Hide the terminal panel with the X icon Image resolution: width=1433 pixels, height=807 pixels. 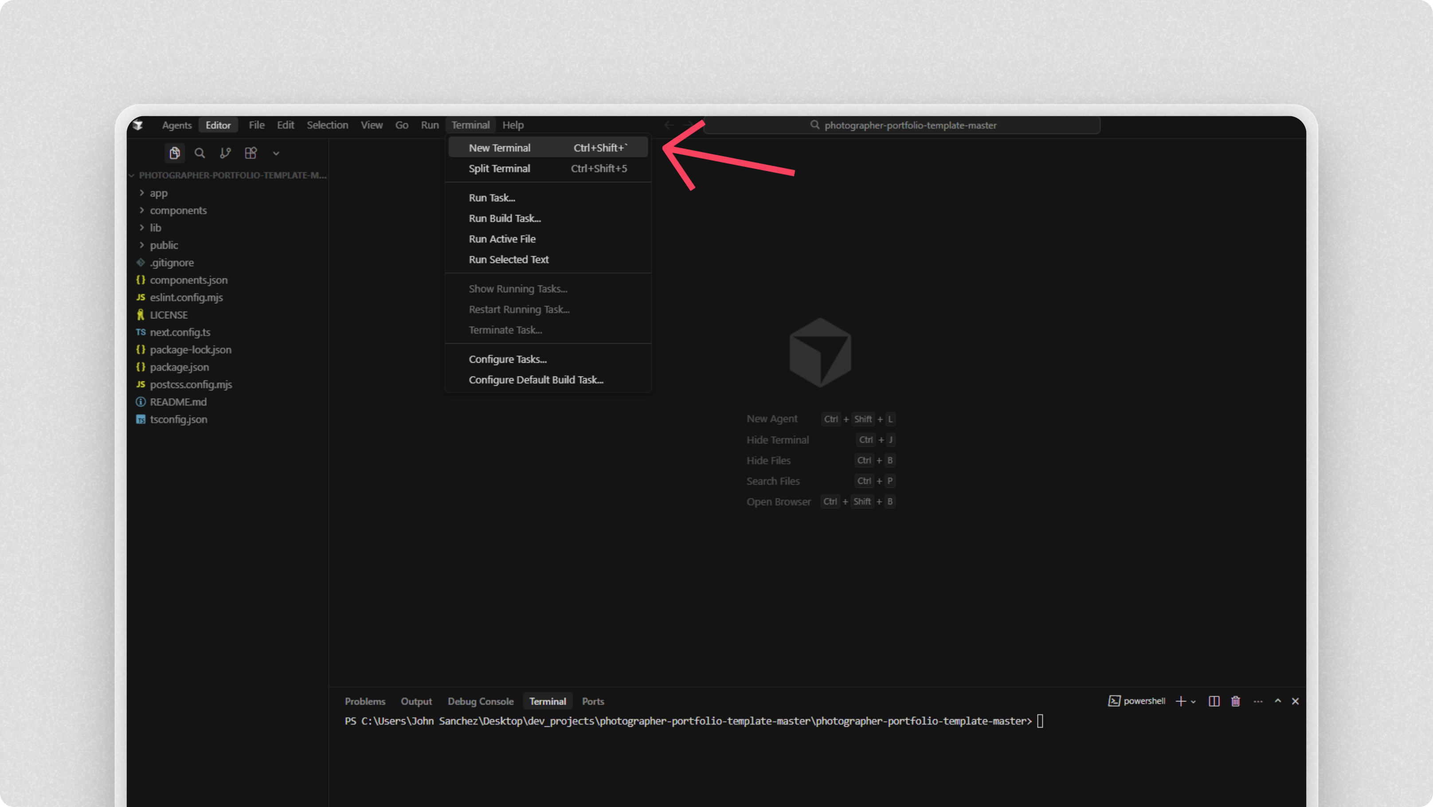point(1295,701)
